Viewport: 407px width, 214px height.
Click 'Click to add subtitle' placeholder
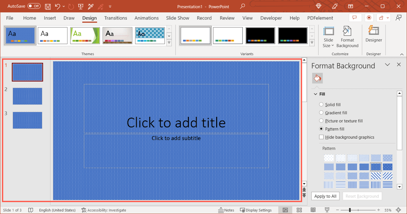(x=176, y=138)
